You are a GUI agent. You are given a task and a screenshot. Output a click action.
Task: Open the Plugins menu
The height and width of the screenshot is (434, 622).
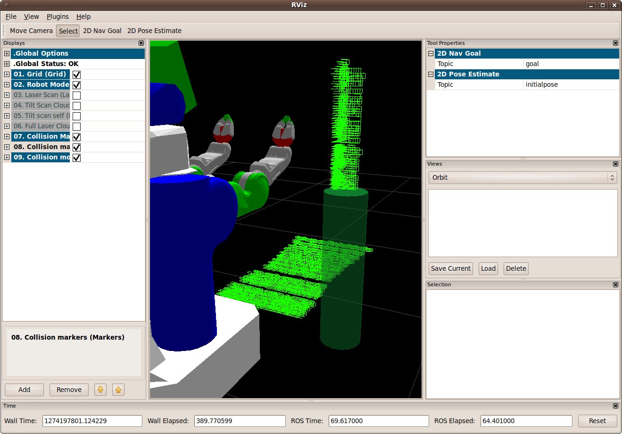[x=58, y=17]
